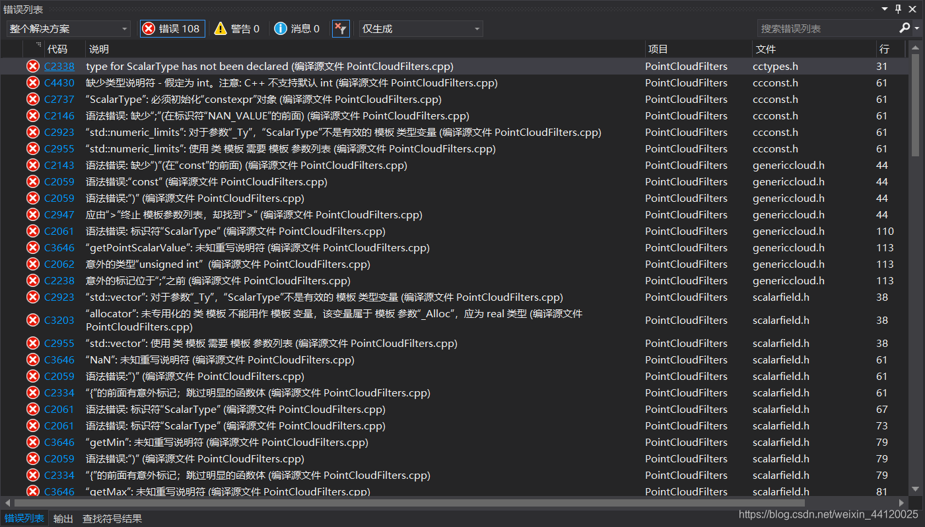The height and width of the screenshot is (527, 925).
Task: Click line number 31 cell
Action: [x=881, y=66]
